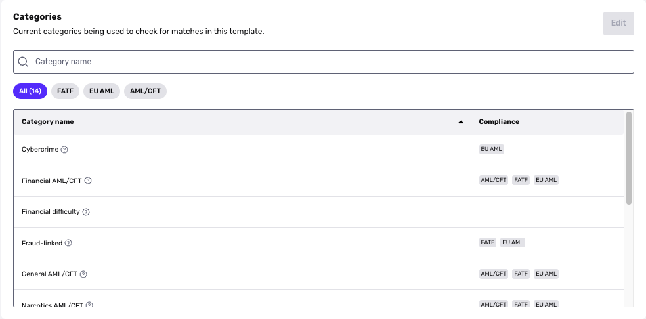Click the Category name column header text

click(48, 122)
